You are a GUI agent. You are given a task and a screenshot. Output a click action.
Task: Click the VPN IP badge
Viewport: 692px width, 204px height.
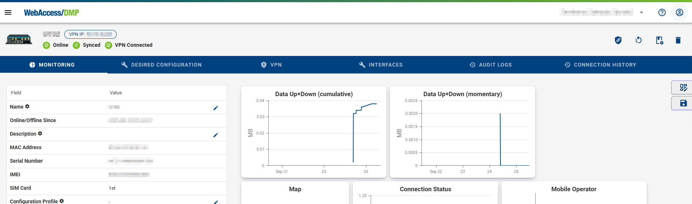(x=90, y=34)
